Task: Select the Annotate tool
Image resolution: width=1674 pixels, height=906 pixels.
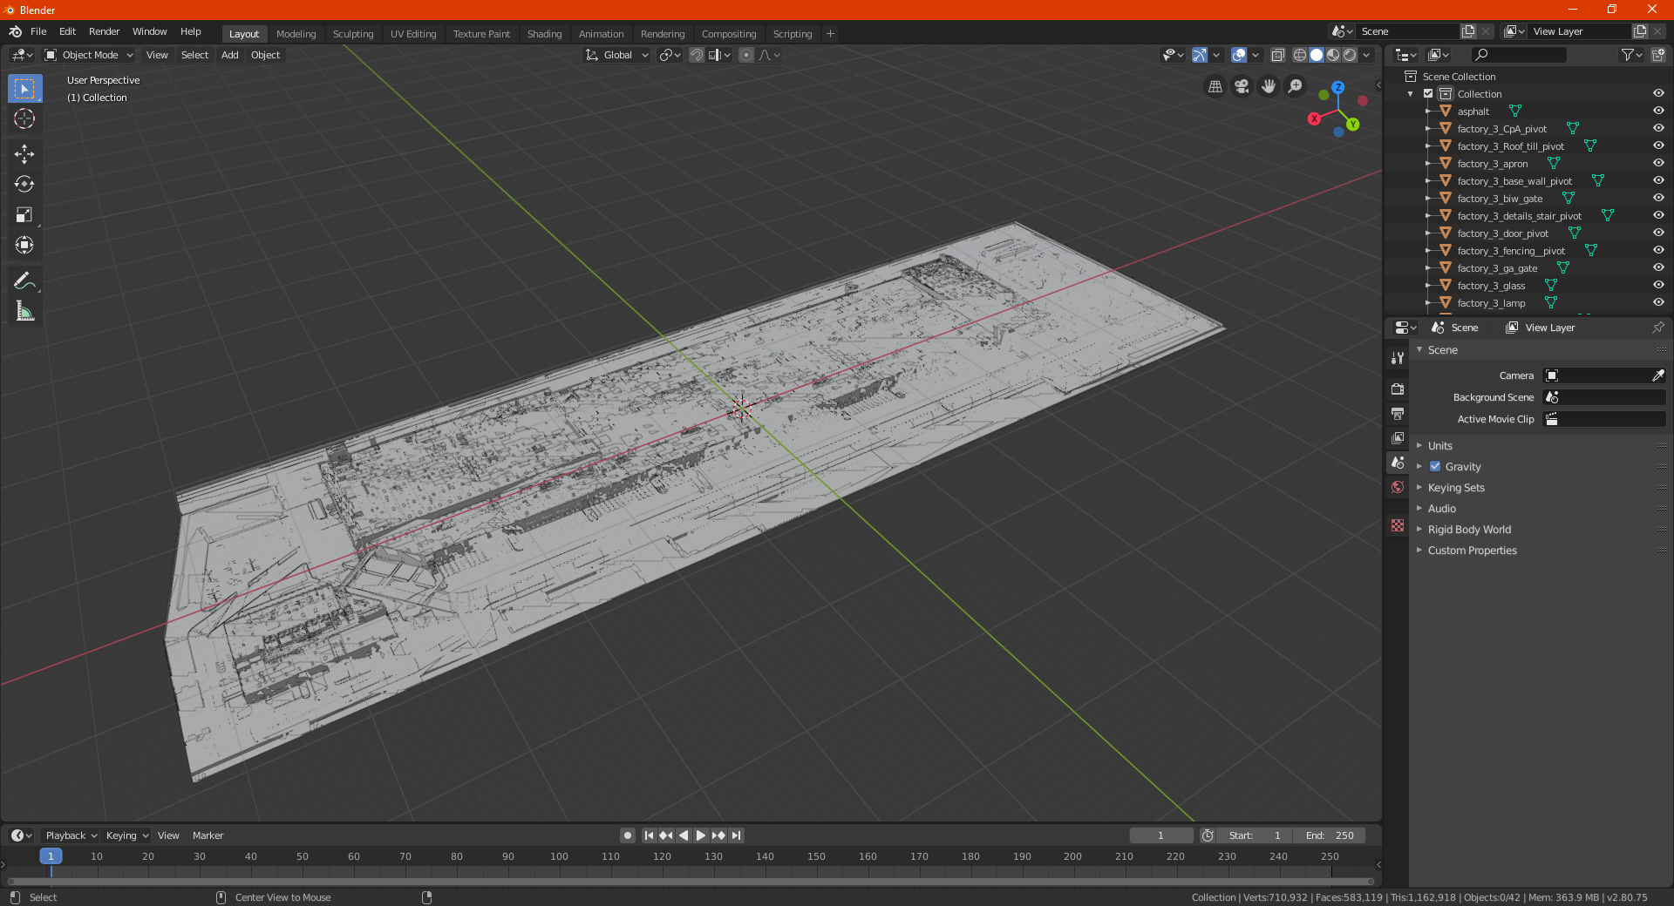Action: click(24, 281)
